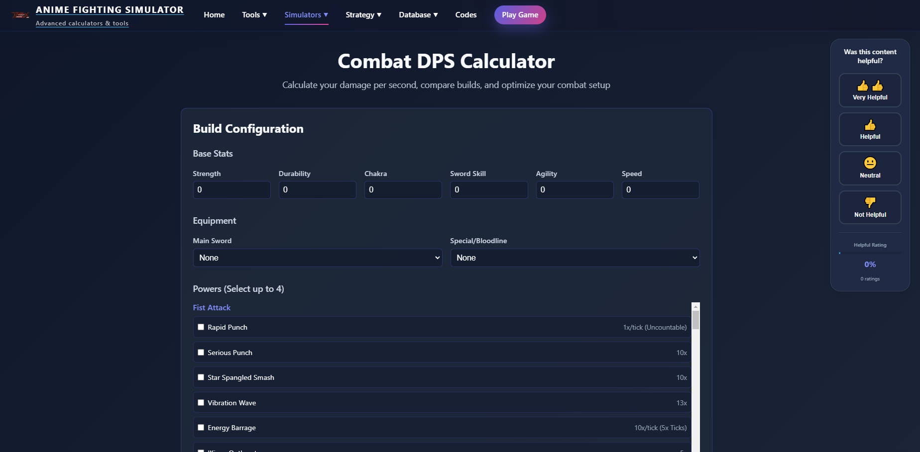Open the Advanced calculators & tools link
The height and width of the screenshot is (452, 920).
coord(82,23)
